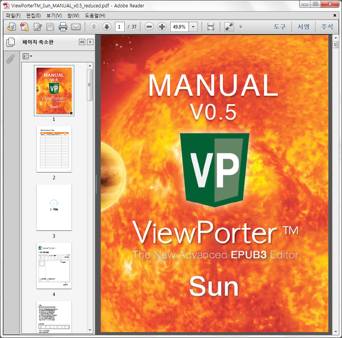This screenshot has height=338, width=342.
Task: Click the green VP logo on page
Action: pyautogui.click(x=215, y=170)
